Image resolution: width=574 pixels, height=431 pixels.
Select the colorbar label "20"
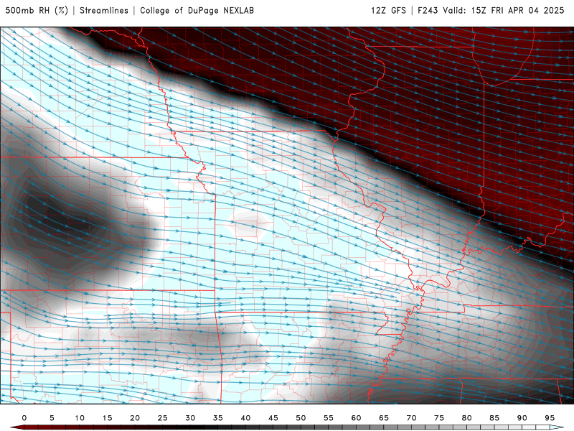[x=135, y=418]
